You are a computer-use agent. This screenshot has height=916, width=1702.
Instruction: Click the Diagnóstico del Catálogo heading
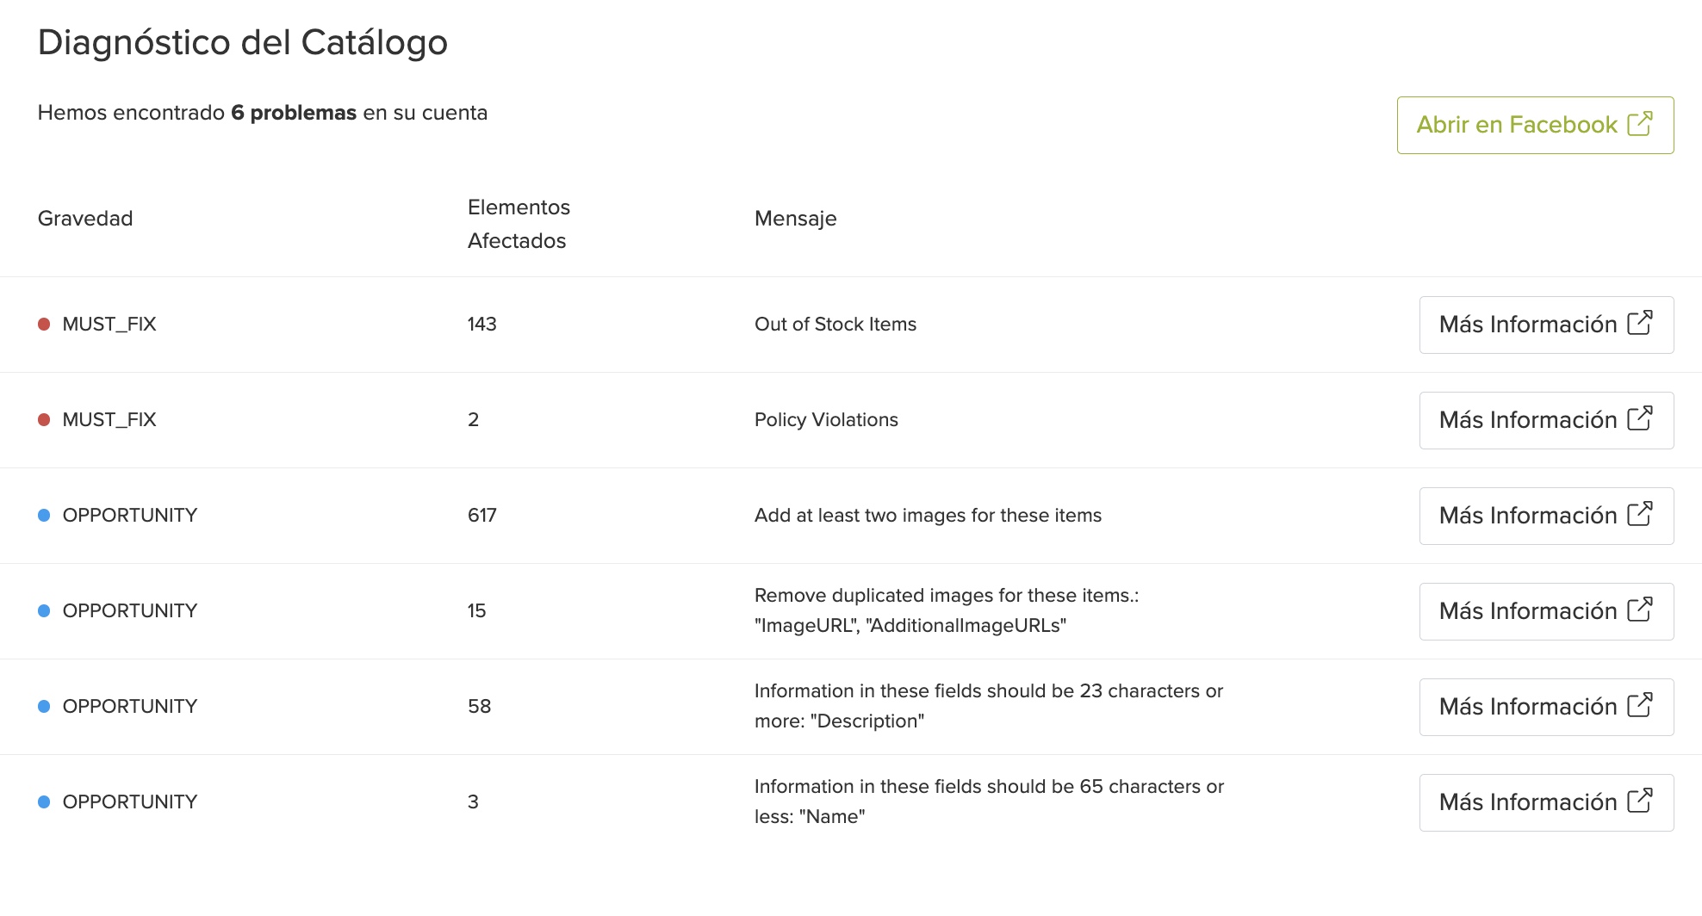click(242, 42)
